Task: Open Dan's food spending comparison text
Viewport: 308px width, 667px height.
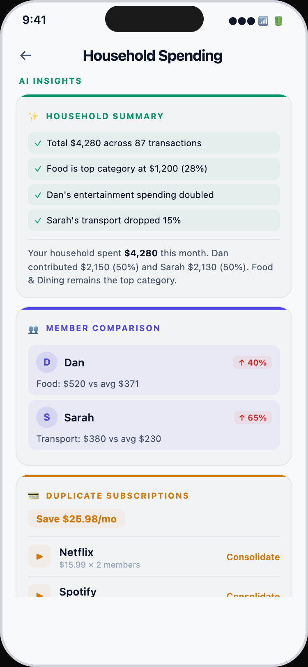Action: pos(87,384)
